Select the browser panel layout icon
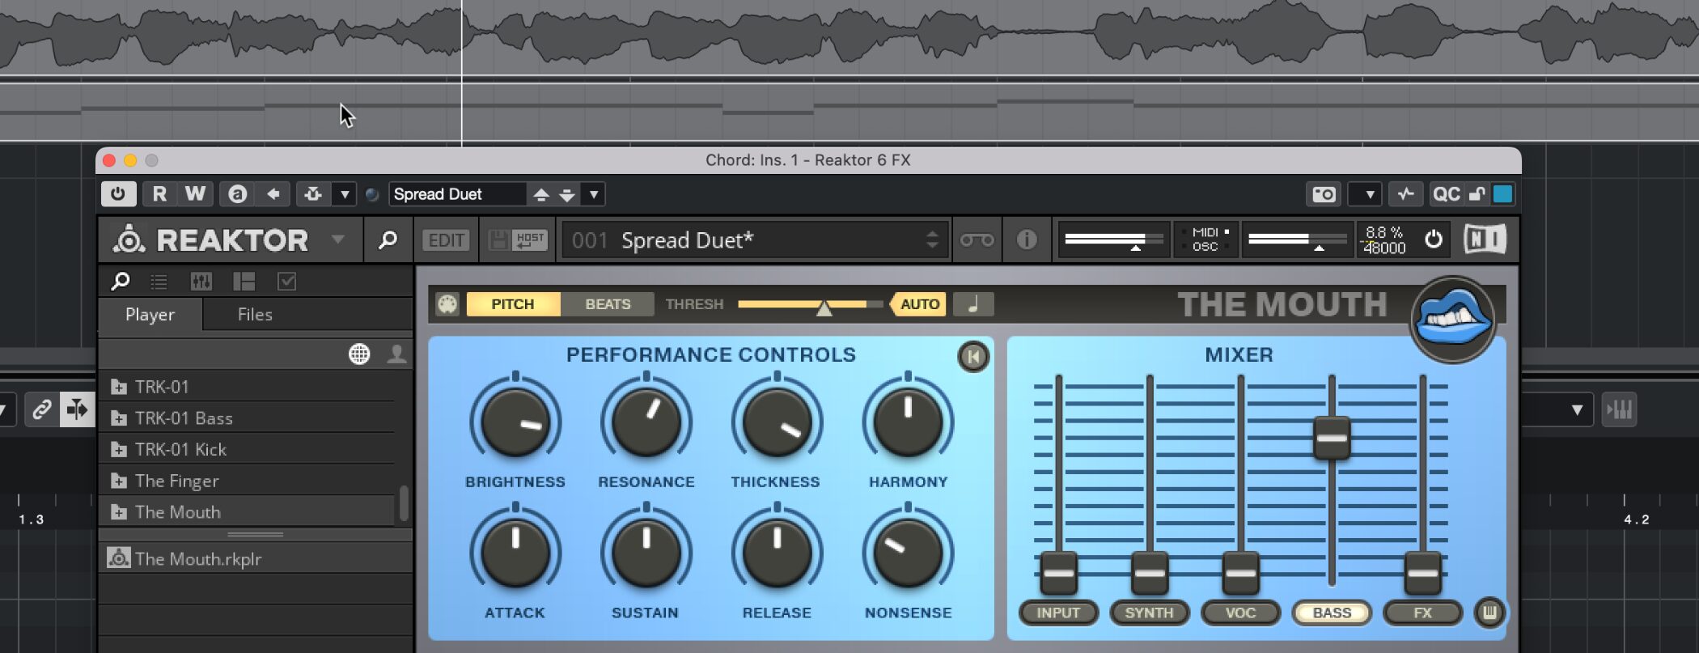 [x=244, y=282]
